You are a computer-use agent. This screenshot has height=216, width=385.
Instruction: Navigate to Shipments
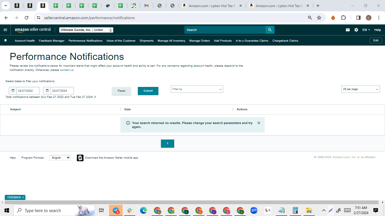147,41
